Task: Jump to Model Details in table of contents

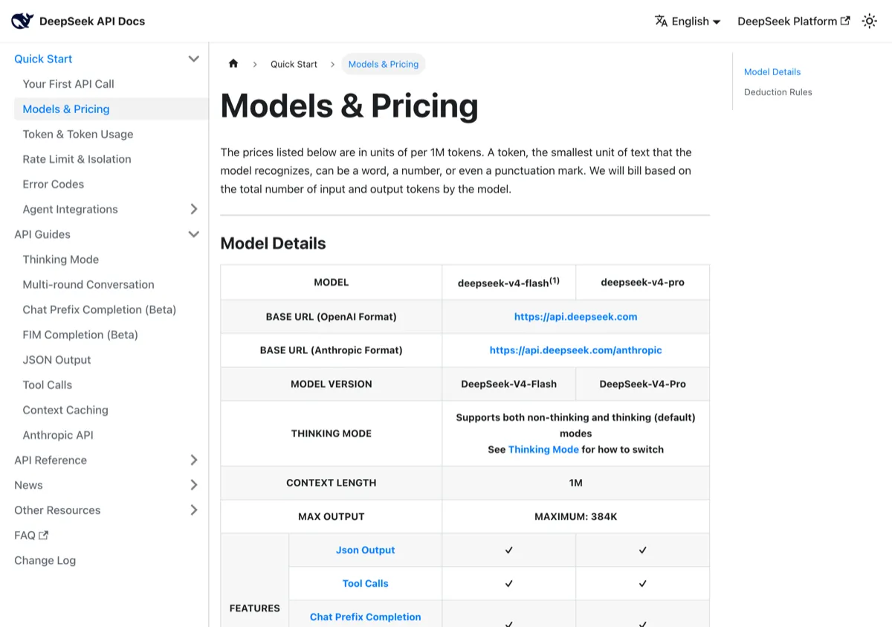Action: [x=772, y=72]
